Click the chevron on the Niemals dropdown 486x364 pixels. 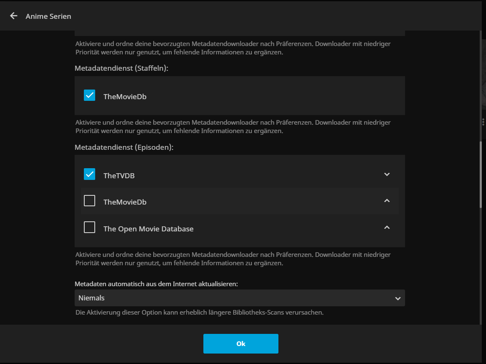coord(397,298)
